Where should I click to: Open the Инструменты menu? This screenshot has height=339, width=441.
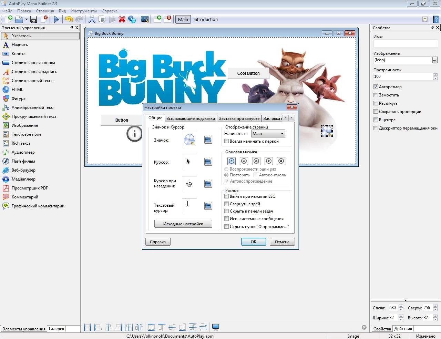84,11
